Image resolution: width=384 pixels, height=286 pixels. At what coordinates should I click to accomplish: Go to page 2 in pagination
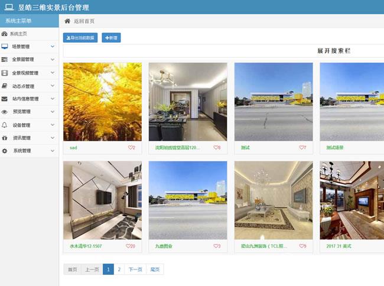point(119,269)
